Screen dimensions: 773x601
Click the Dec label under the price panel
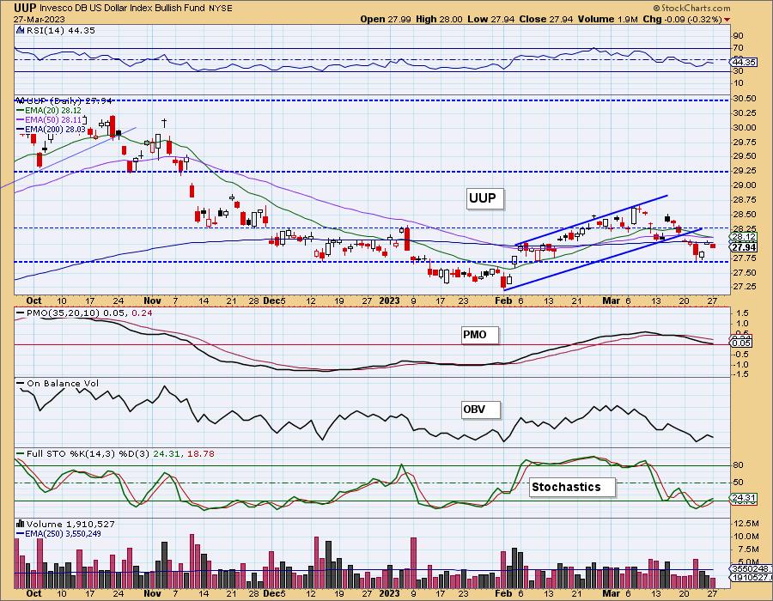pyautogui.click(x=271, y=300)
